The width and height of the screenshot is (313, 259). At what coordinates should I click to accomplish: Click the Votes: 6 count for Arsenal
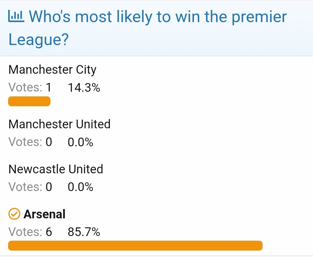(x=30, y=232)
